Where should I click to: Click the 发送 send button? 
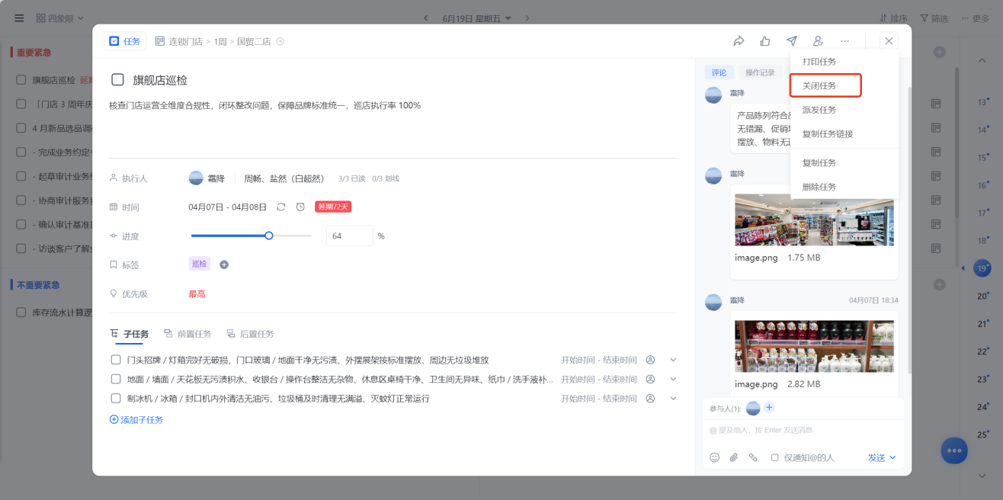[876, 457]
